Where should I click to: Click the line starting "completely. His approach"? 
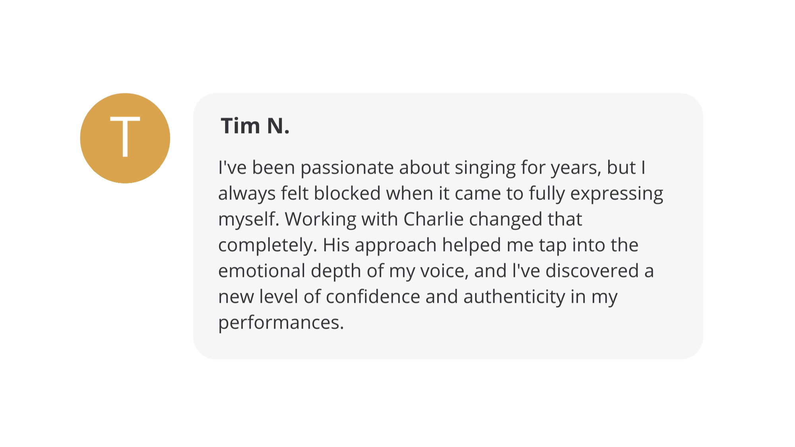pos(428,245)
